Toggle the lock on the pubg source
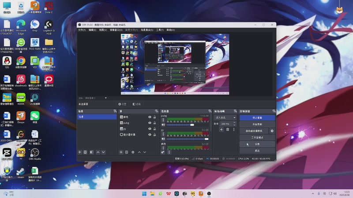The image size is (353, 198). coord(155,123)
